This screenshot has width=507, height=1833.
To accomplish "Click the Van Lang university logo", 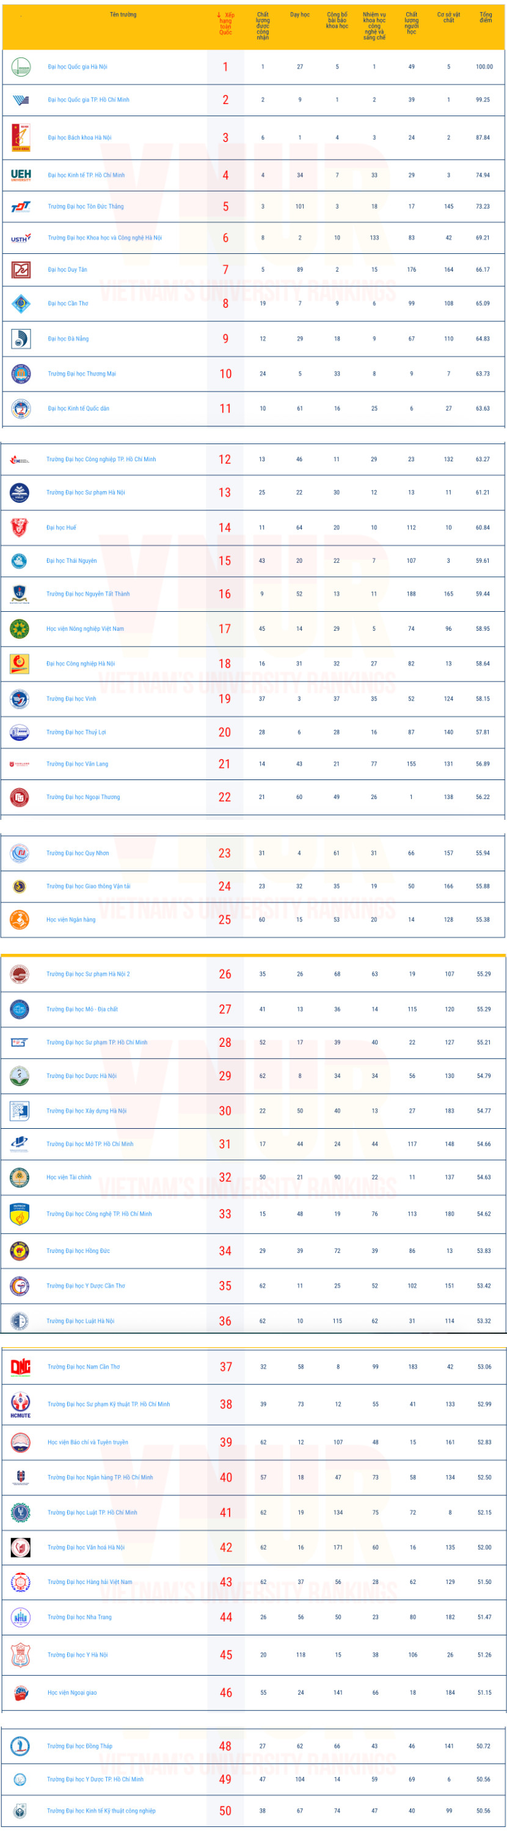I will tap(20, 764).
